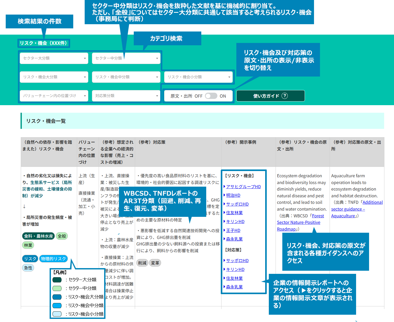
Task: Click the 変革 countermeasure tag
Action: pos(155,263)
